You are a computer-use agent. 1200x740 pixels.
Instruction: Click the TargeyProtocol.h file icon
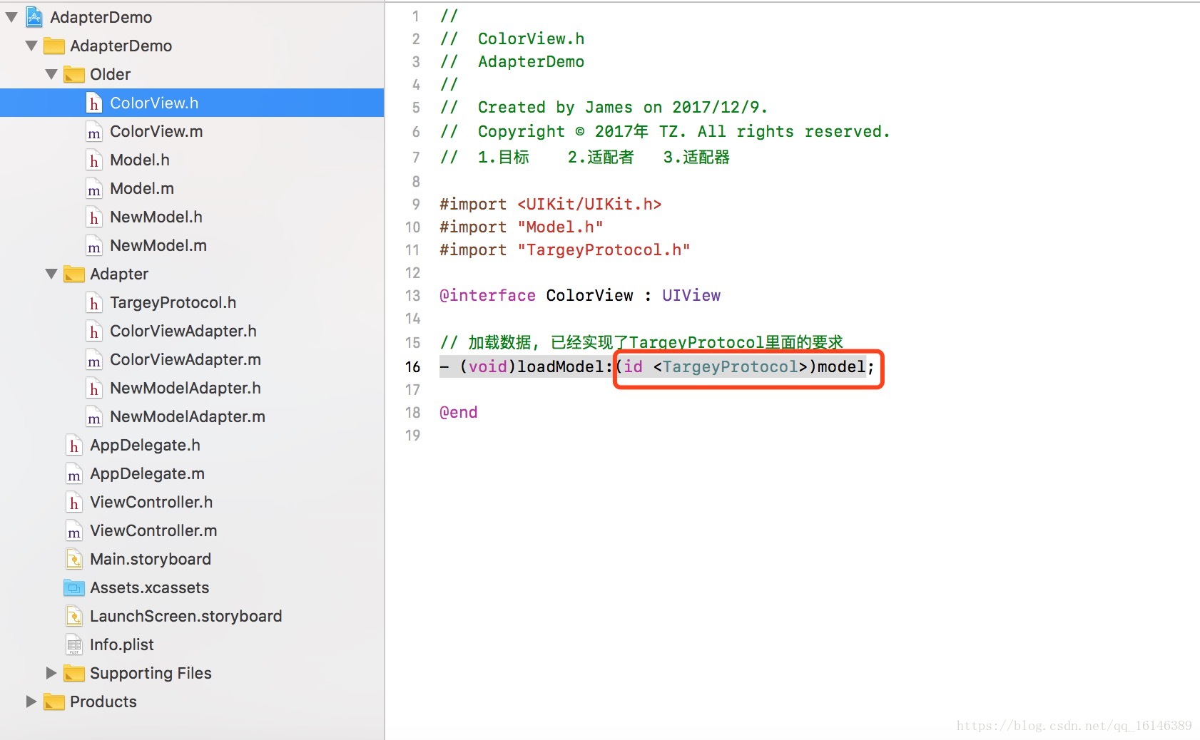(94, 303)
